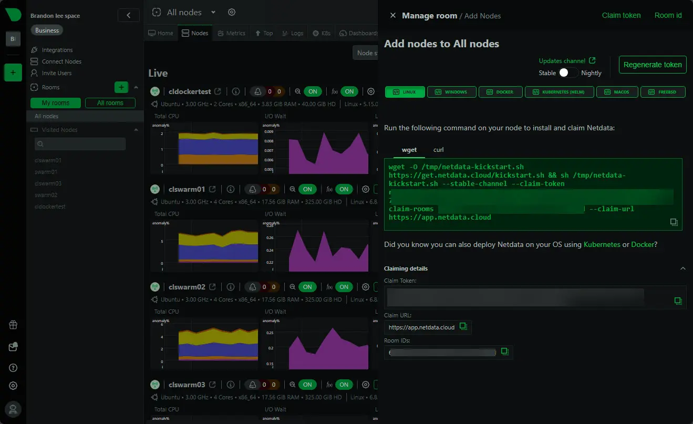The height and width of the screenshot is (424, 693).
Task: Copy the Claim Token value
Action: coord(678,301)
